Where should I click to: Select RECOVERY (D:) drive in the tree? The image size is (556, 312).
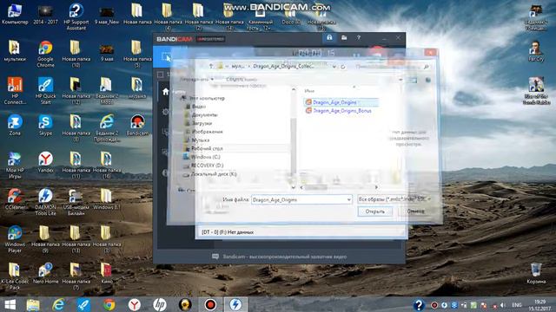coord(207,166)
